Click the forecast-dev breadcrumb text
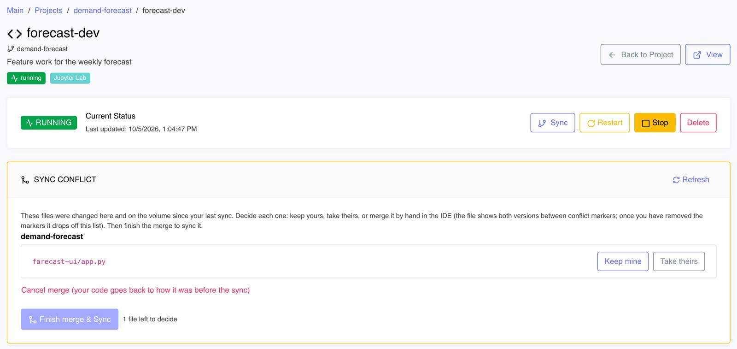 coord(164,10)
